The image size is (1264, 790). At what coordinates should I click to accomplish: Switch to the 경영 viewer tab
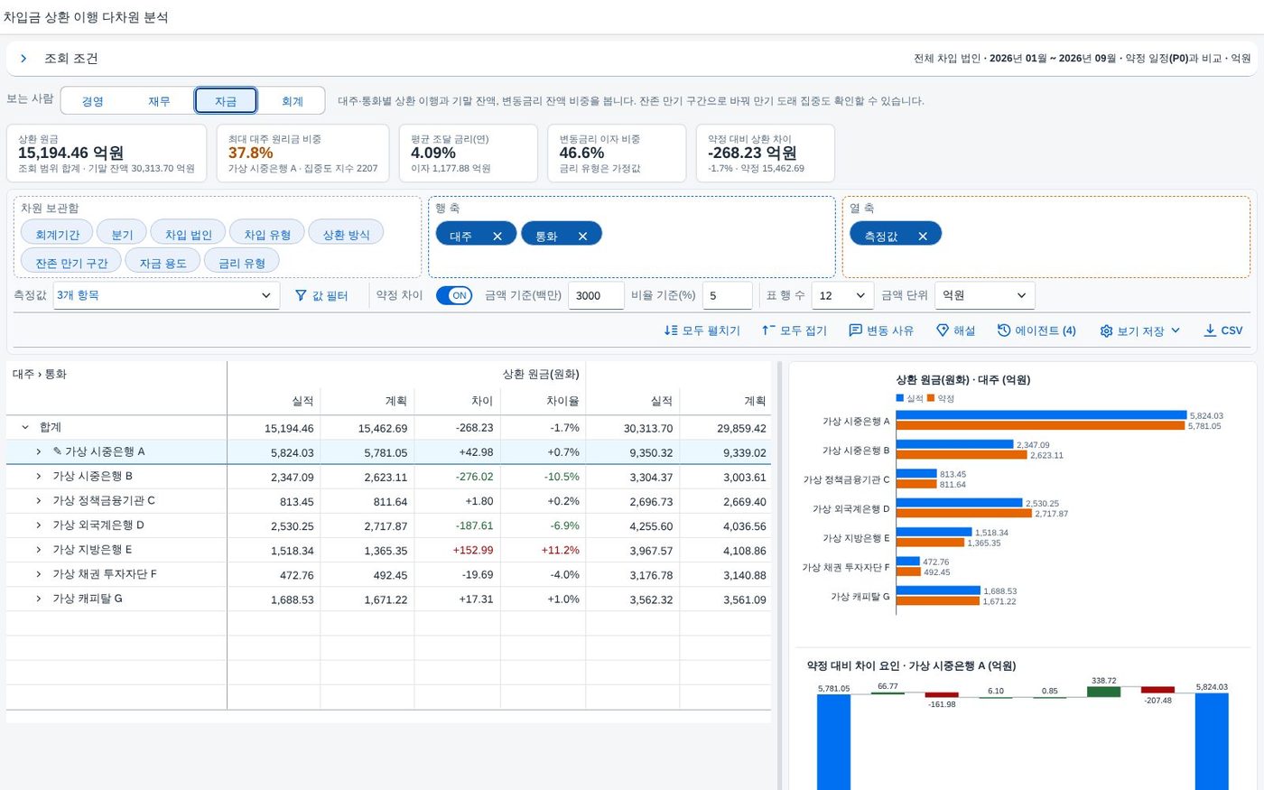[x=93, y=101]
